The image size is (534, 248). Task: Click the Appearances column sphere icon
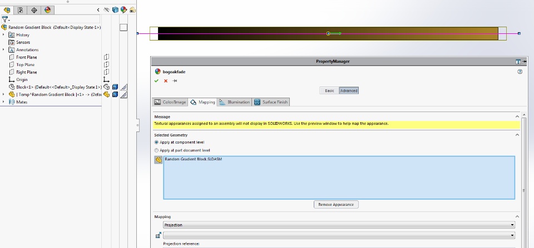(123, 10)
